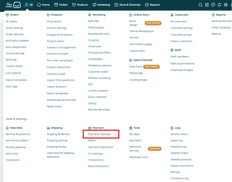Open All orders
Viewport: 232px width, 182px height.
[11, 21]
